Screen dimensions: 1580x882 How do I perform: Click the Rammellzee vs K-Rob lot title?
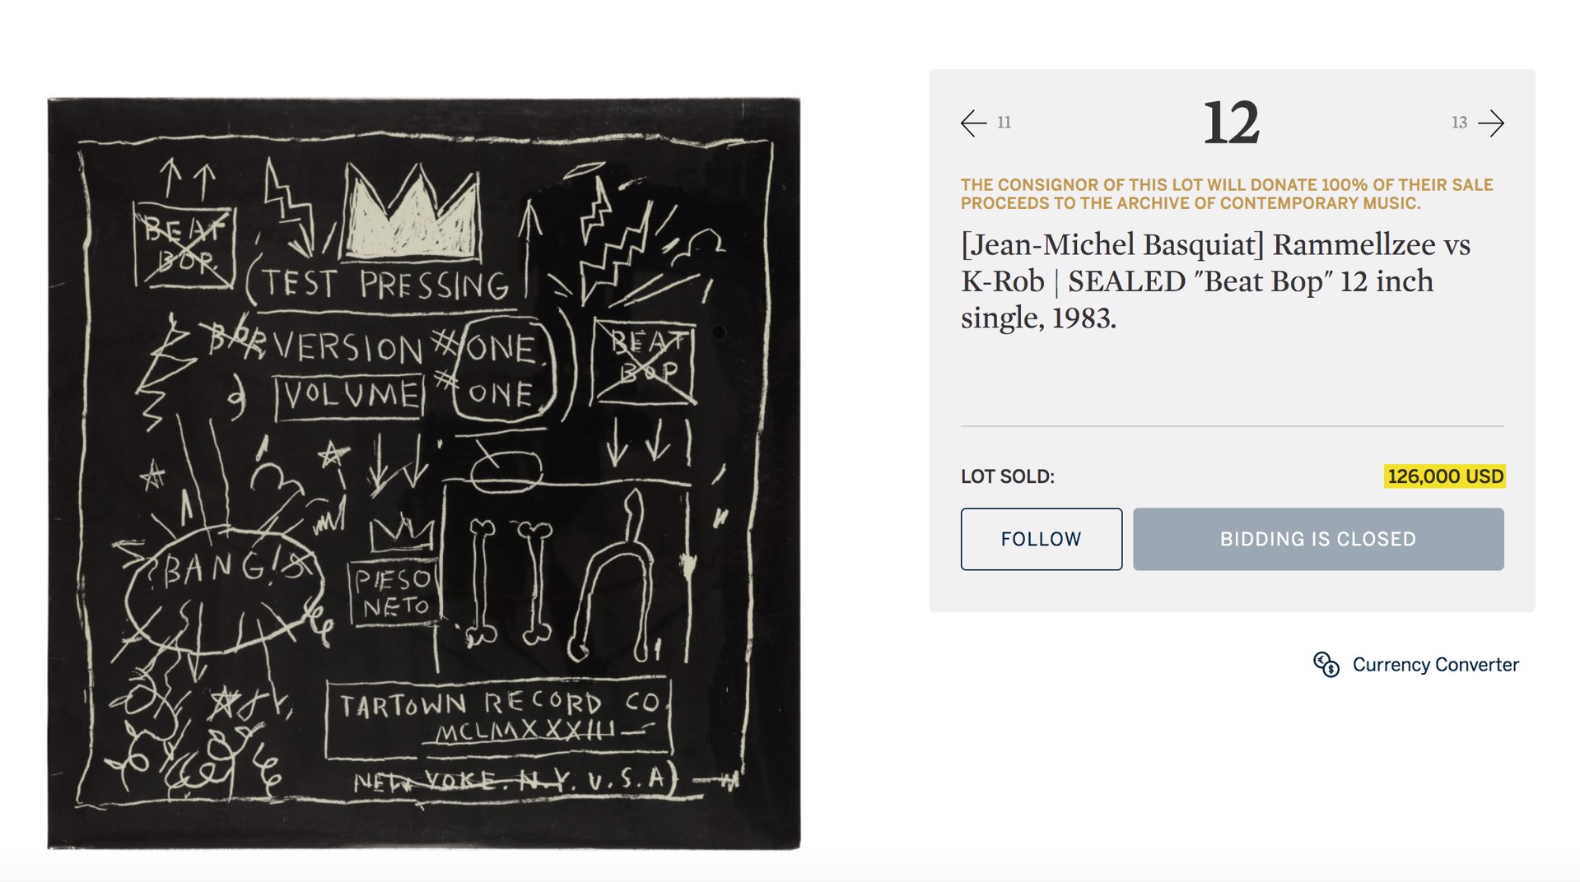click(x=1215, y=281)
